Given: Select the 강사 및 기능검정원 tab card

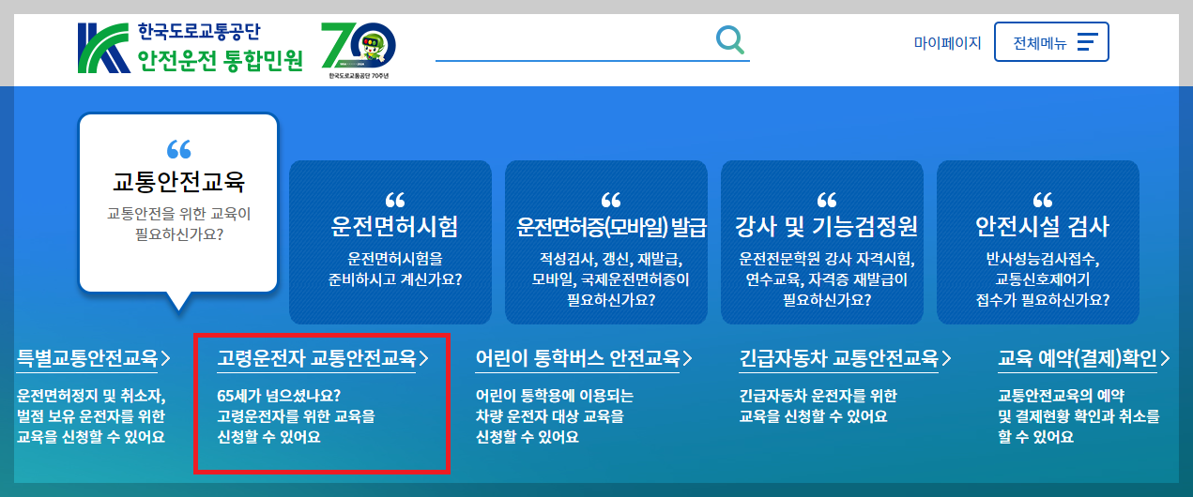Looking at the screenshot, I should click(x=822, y=242).
